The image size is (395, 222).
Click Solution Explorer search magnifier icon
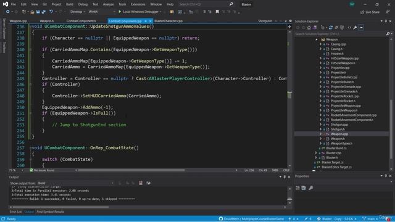(388, 33)
